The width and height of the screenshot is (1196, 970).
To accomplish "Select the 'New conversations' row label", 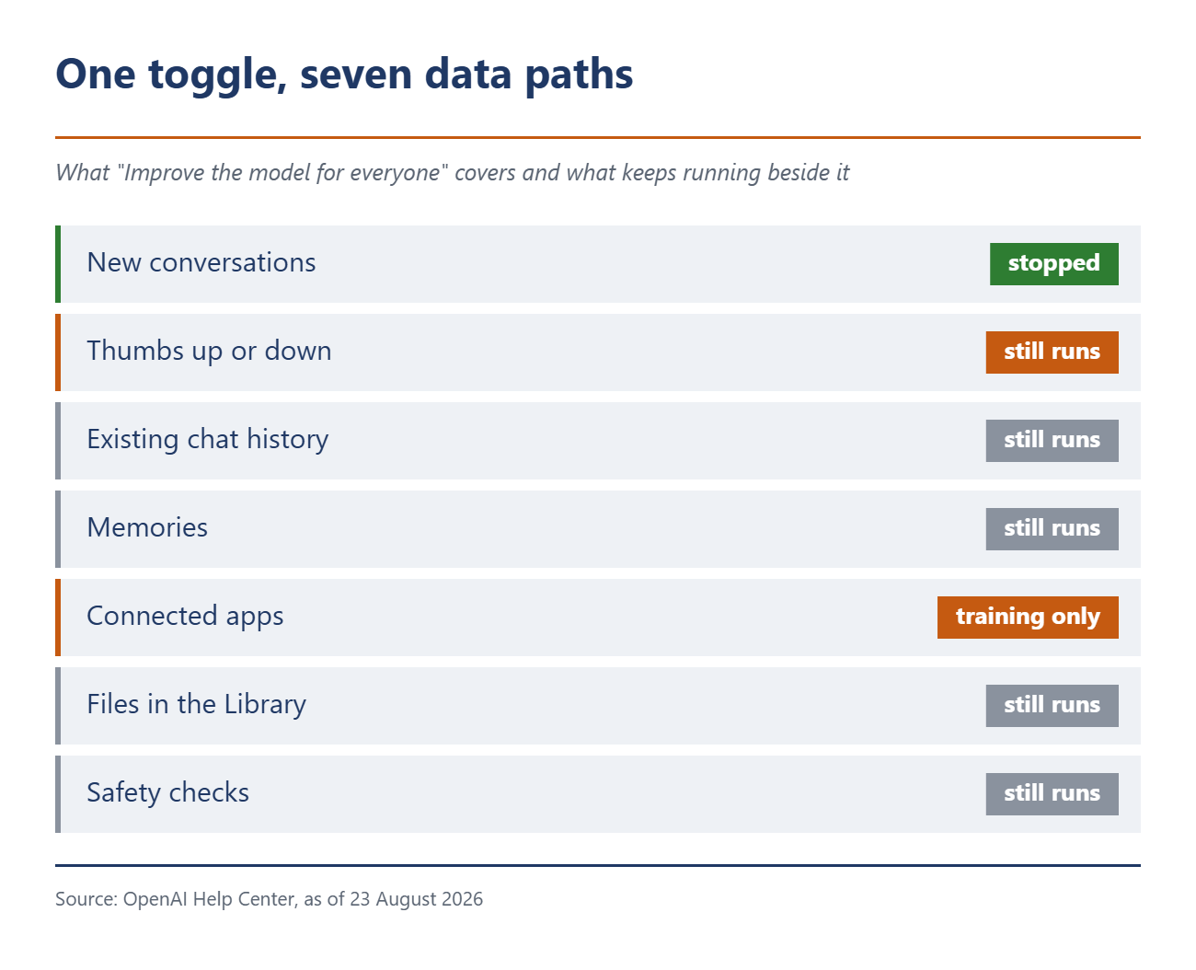I will tap(201, 263).
